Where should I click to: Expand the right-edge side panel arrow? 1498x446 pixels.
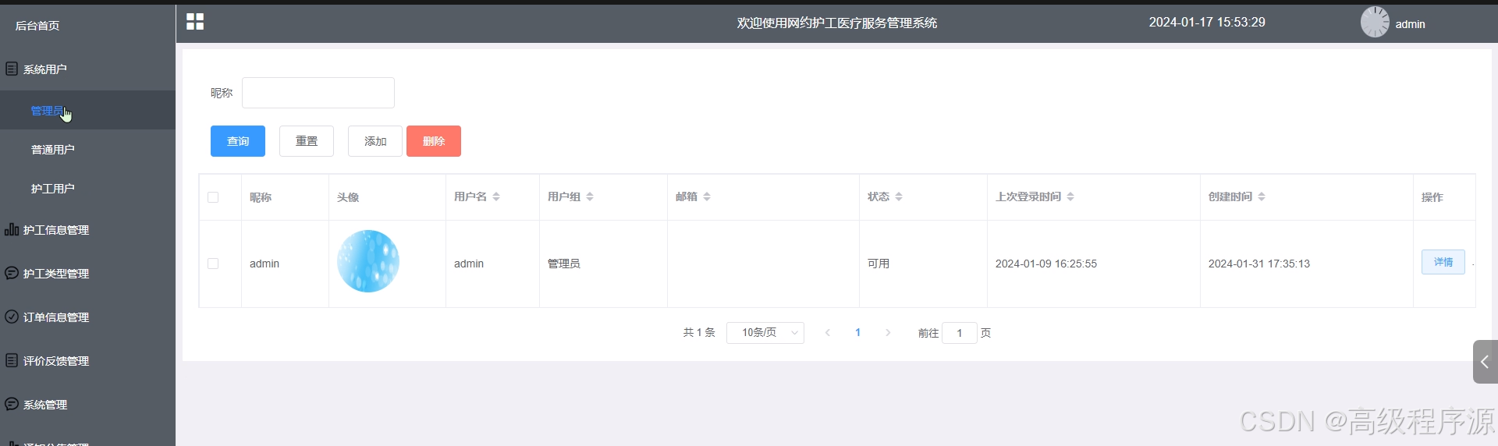click(x=1486, y=362)
